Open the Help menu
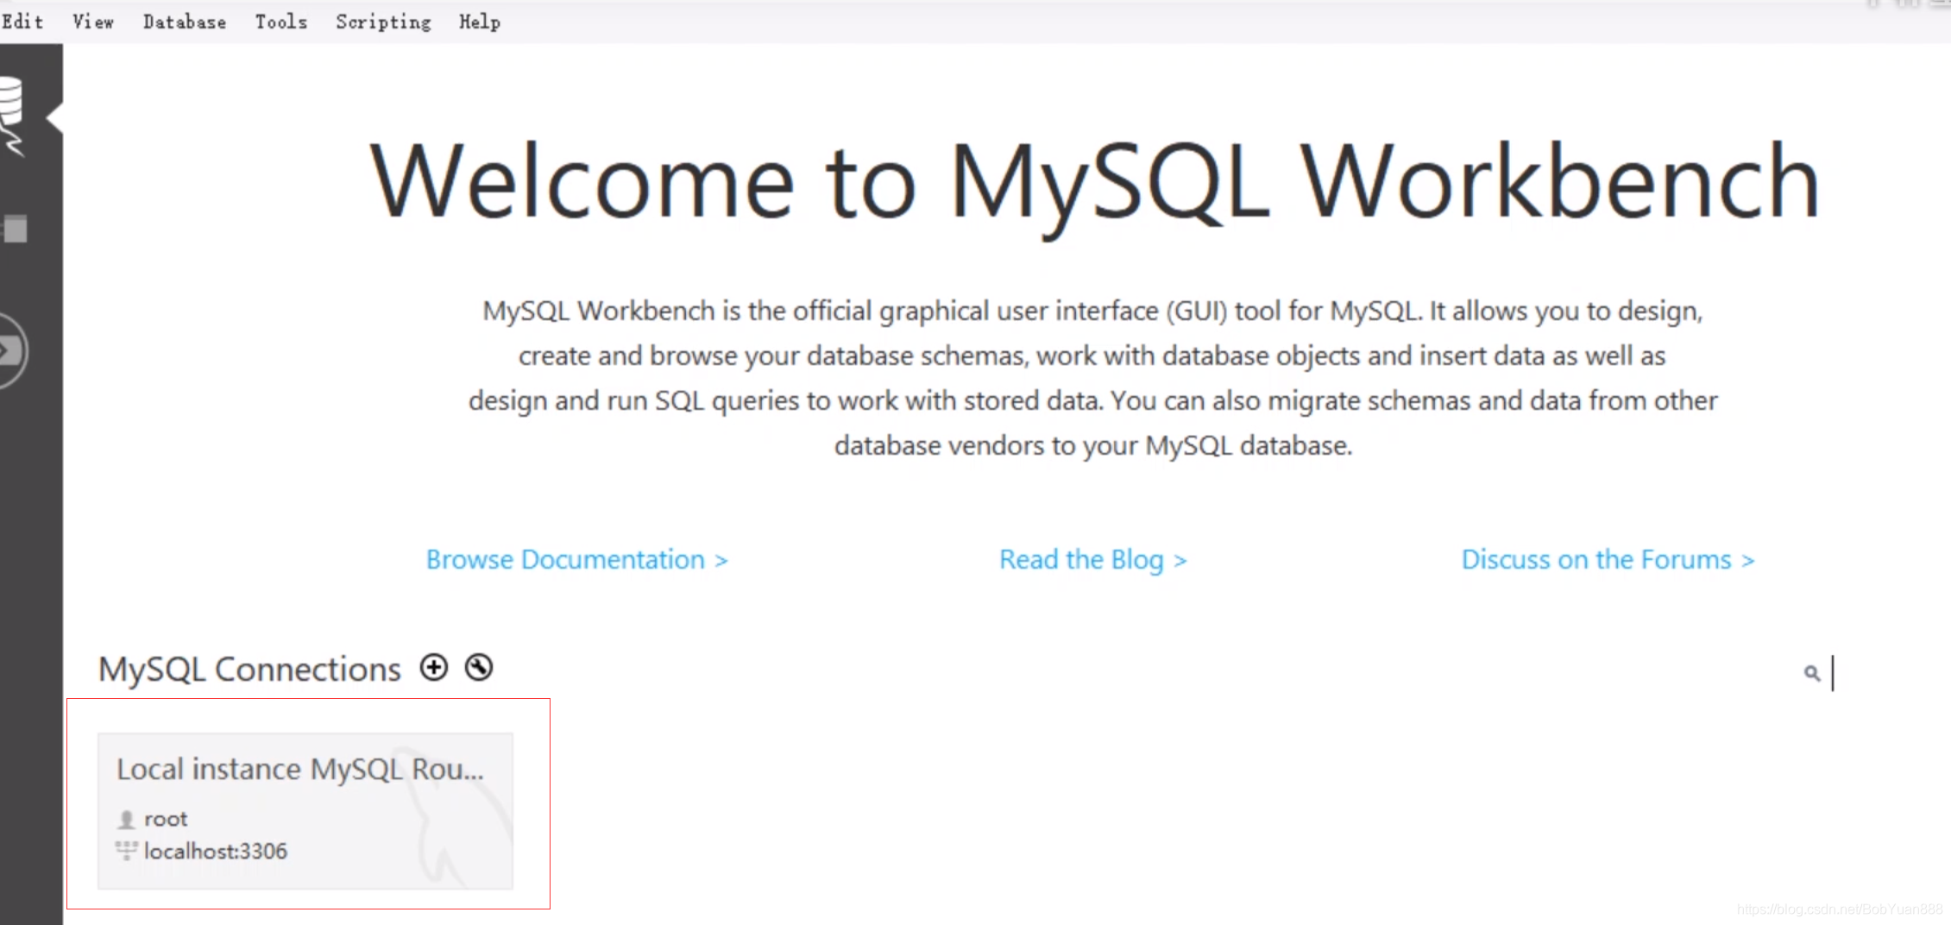 pyautogui.click(x=480, y=22)
